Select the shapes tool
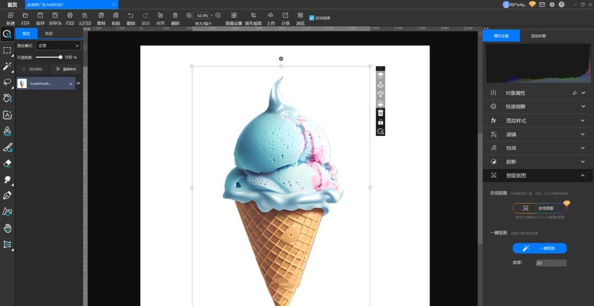The image size is (594, 306). click(x=7, y=211)
